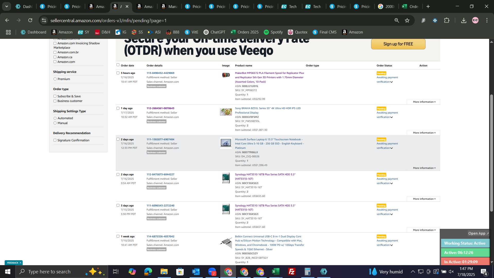Open a new browser tab
This screenshot has width=494, height=278.
(x=428, y=6)
